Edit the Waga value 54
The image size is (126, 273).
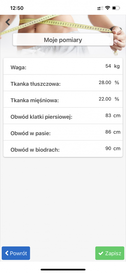pos(108,66)
